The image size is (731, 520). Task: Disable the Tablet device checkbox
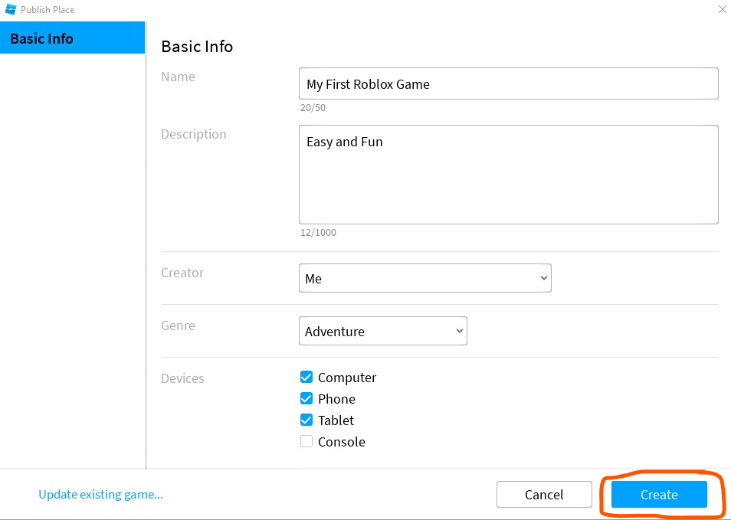(306, 420)
